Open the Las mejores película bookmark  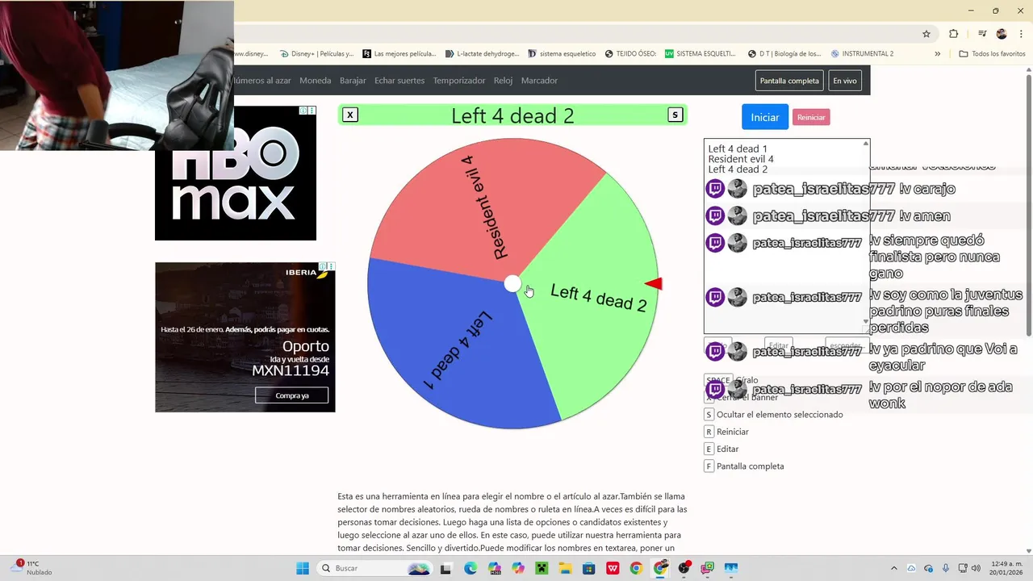tap(399, 54)
